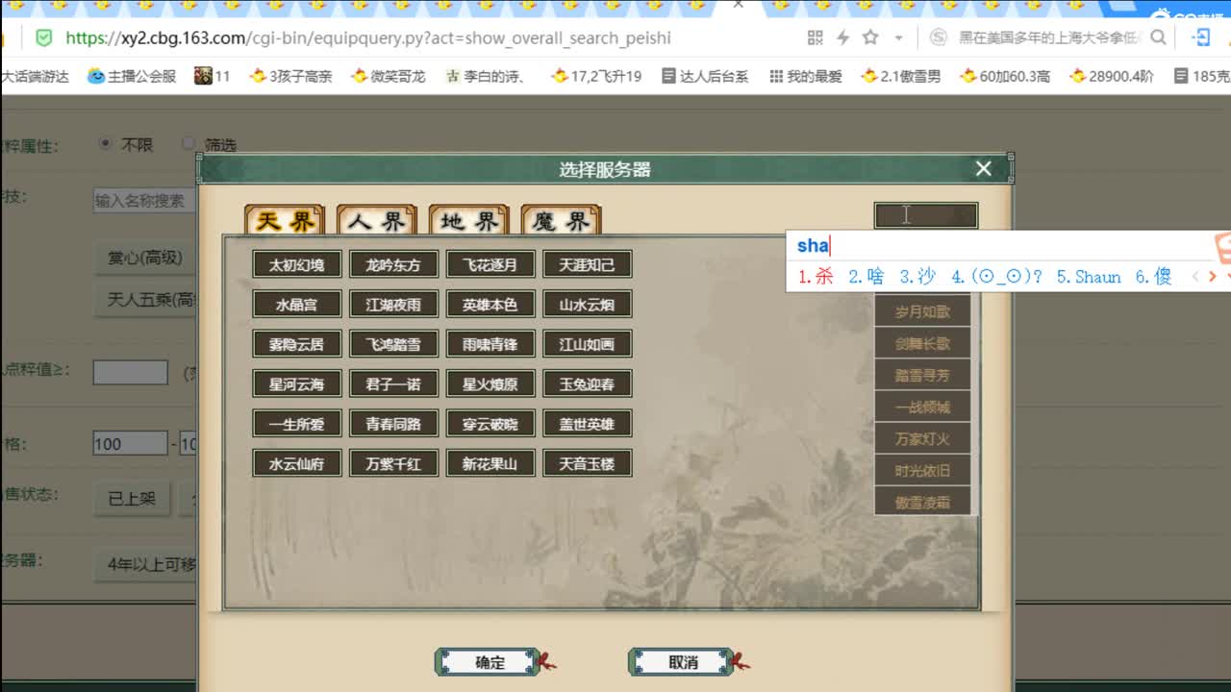Open the QR code icon in address bar
The height and width of the screenshot is (692, 1231).
click(815, 37)
